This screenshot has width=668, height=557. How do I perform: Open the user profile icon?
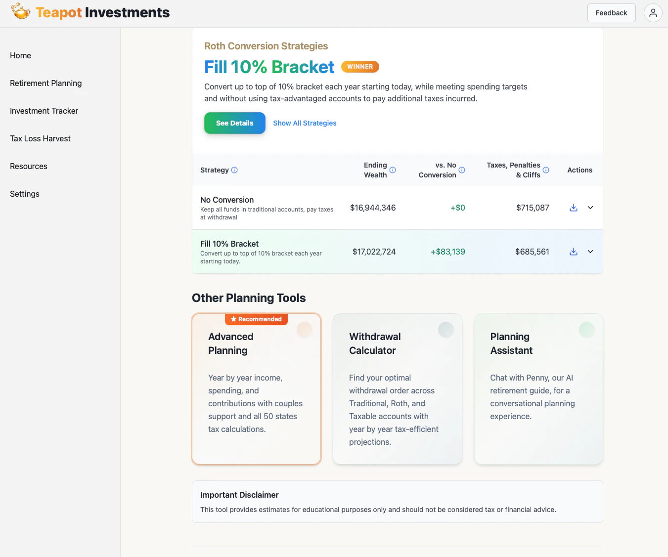pyautogui.click(x=653, y=13)
